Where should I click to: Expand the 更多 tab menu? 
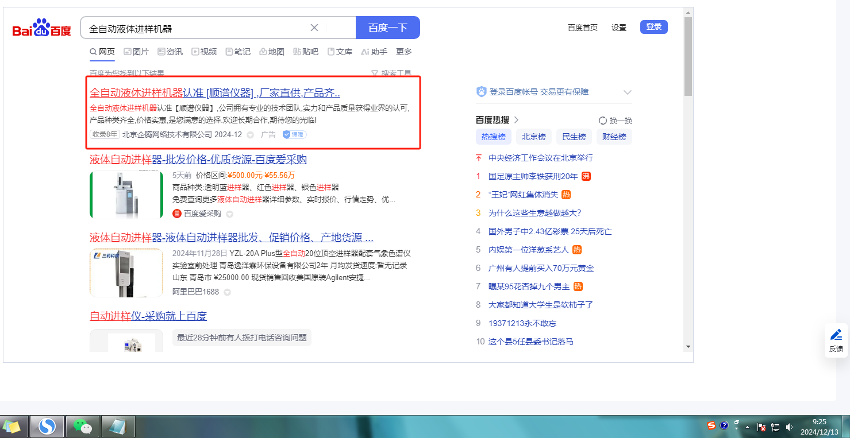pos(404,52)
